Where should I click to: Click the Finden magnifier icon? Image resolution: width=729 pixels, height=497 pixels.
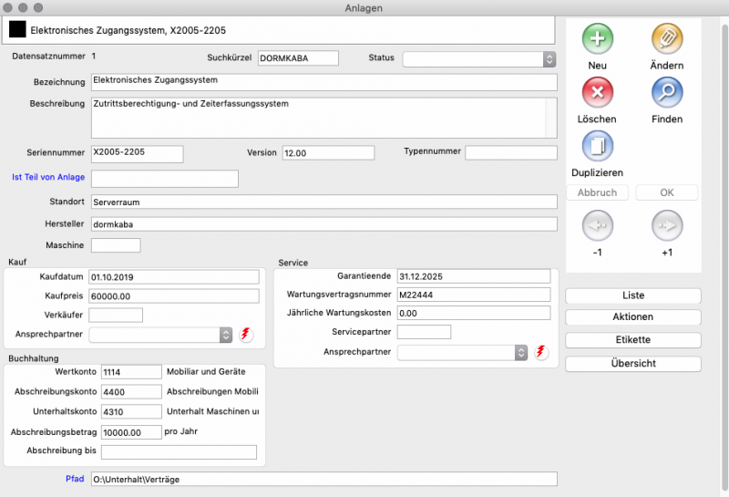667,93
